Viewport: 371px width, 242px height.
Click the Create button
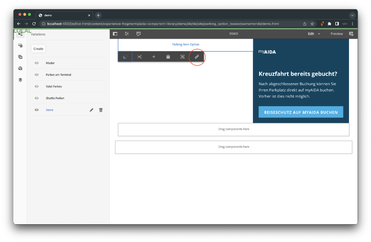[x=38, y=49]
